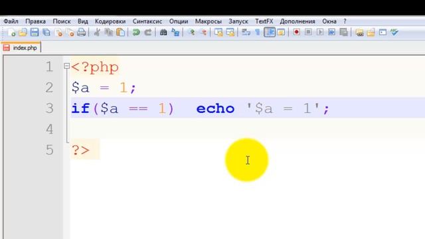Run spell check ABC icon
Screen dimensions: 425x239
pos(394,33)
